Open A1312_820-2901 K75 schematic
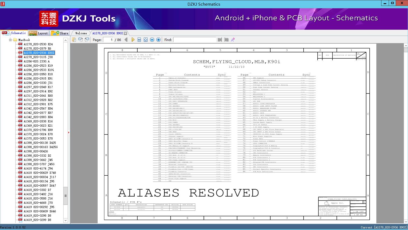This screenshot has height=230, width=408. (38, 104)
